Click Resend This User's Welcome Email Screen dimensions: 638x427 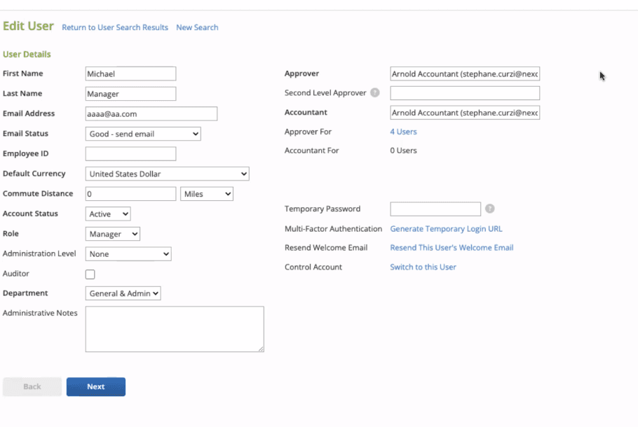(452, 248)
